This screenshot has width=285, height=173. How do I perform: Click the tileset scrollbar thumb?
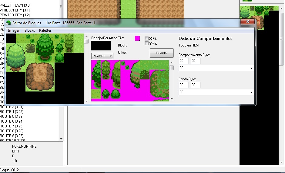point(171,68)
